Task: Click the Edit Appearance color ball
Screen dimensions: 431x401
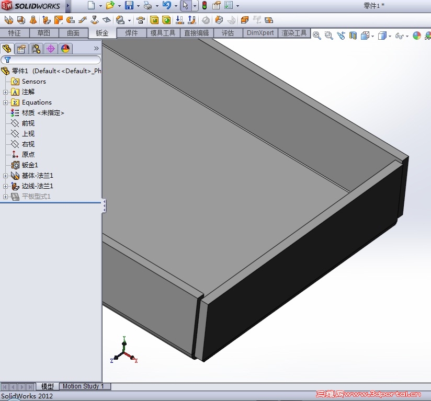Action: tap(417, 36)
